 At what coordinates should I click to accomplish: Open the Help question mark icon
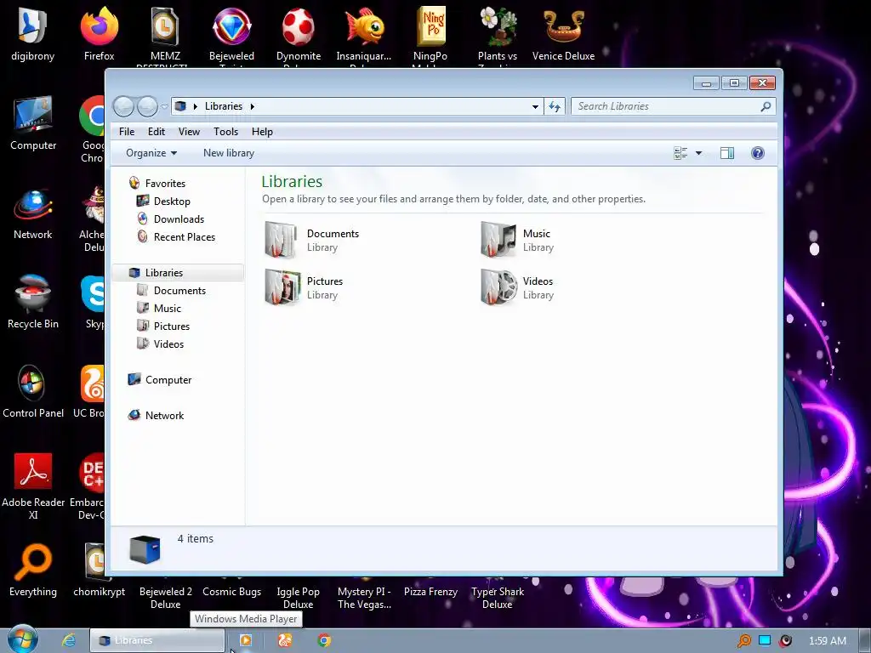(758, 153)
